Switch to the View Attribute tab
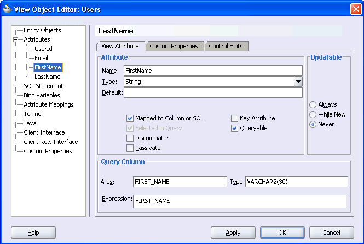Screen dimensions: 364x244 pos(120,46)
